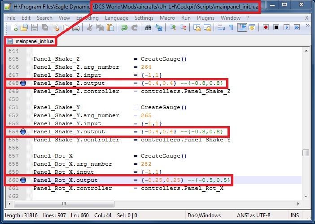Toggle the bookmark on line 648
315x224 pixels.
tap(23, 83)
